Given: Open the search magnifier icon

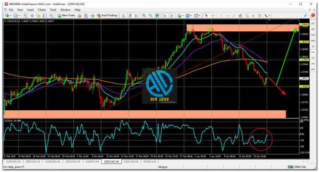Looking at the screenshot, I should coord(305,16).
